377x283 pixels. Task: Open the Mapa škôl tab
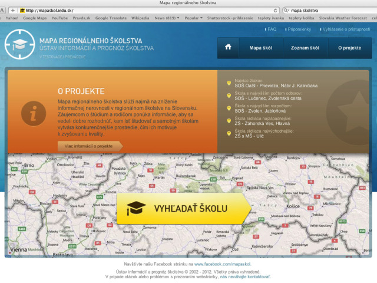click(x=261, y=48)
